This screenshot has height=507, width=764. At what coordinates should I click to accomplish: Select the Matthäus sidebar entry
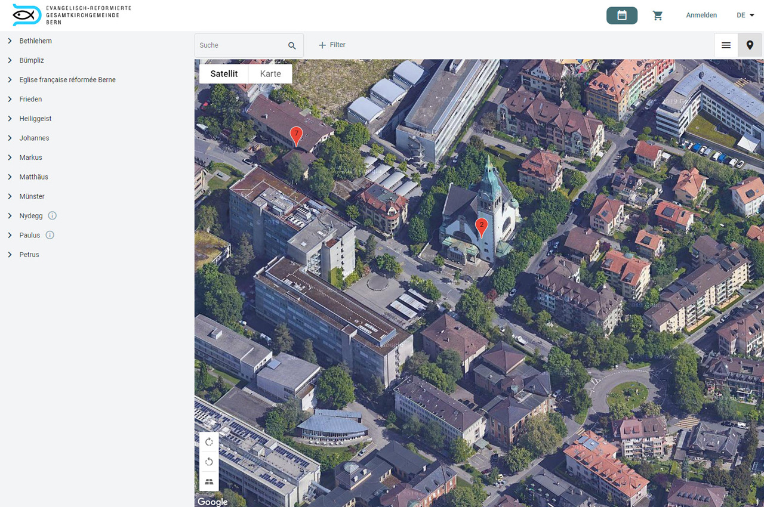tap(35, 177)
